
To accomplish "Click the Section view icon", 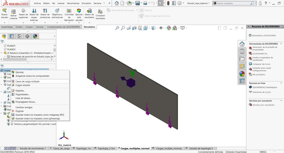I will (134, 28).
